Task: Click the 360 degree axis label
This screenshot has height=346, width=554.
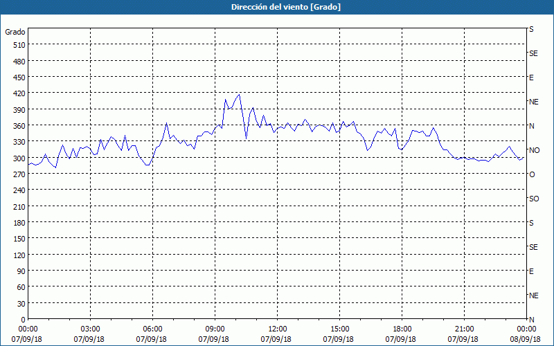Action: point(19,126)
